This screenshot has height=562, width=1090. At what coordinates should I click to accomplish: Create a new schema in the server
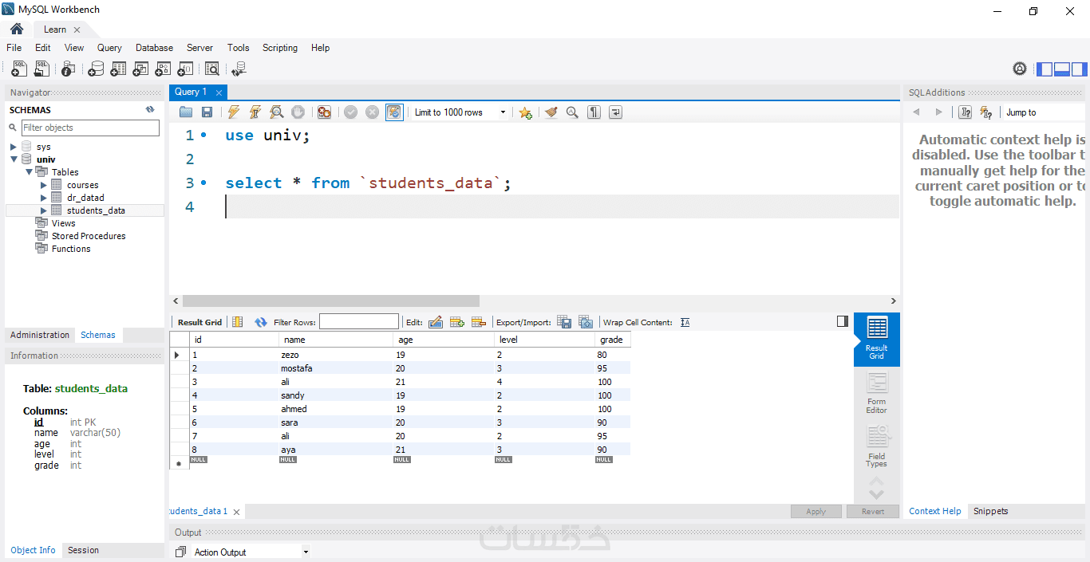click(96, 69)
